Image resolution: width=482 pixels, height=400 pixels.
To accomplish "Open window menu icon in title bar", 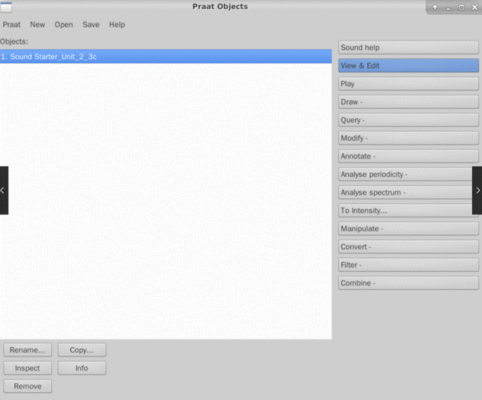I will tap(6, 7).
